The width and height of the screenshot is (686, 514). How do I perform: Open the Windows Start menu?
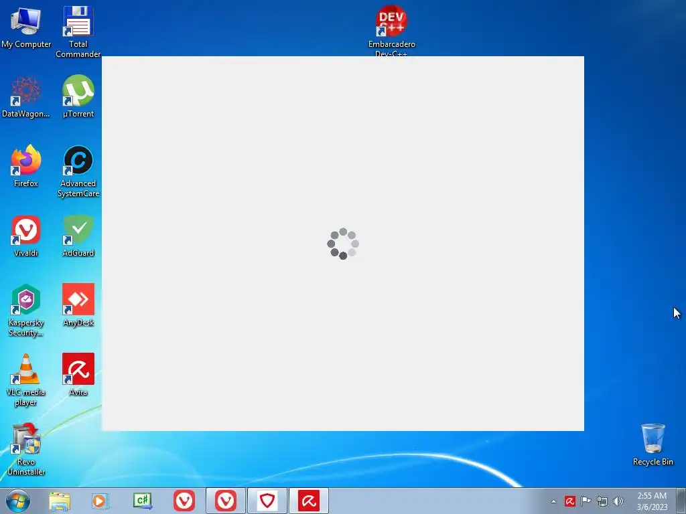pos(18,501)
